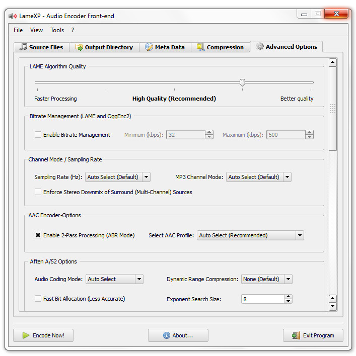The width and height of the screenshot is (356, 356).
Task: Click the scroll up arrow at scrollbar top
Action: click(332, 62)
